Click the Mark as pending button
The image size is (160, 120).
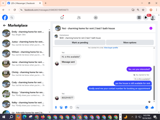pos(80,43)
